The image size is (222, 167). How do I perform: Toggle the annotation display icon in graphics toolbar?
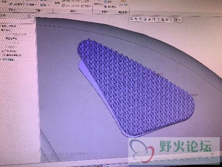click(167, 19)
